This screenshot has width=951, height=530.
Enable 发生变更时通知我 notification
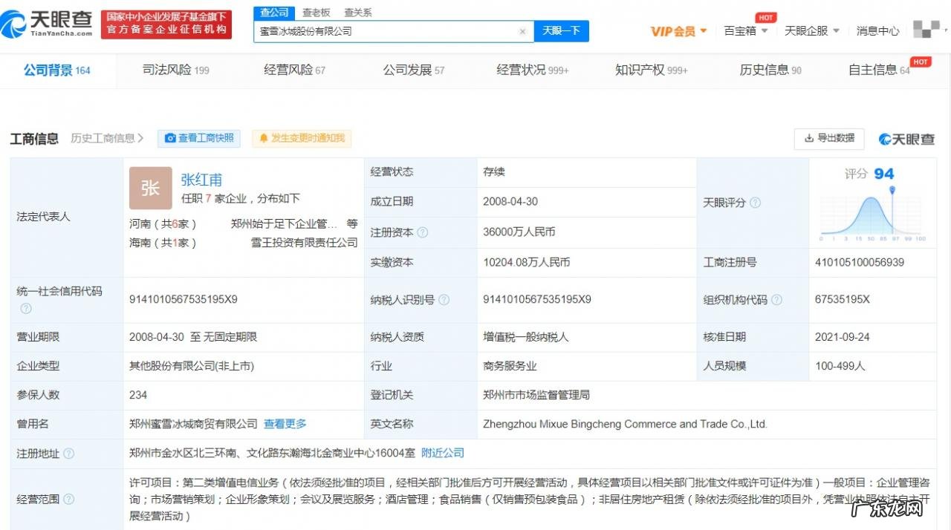[x=302, y=138]
